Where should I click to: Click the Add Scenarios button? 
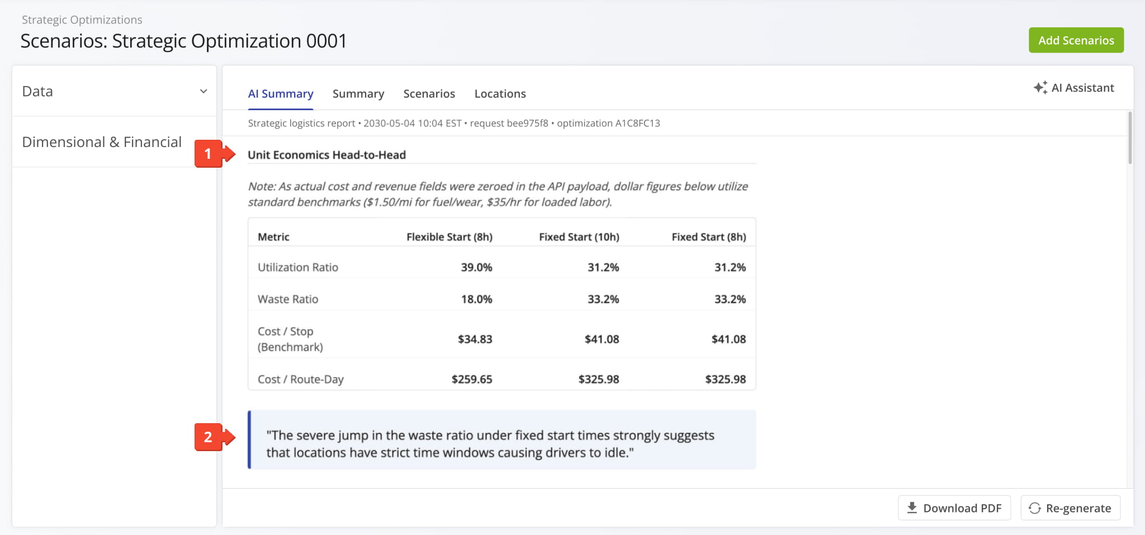pyautogui.click(x=1076, y=40)
